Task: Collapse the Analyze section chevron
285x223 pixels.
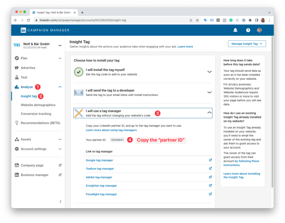Action: [x=60, y=87]
